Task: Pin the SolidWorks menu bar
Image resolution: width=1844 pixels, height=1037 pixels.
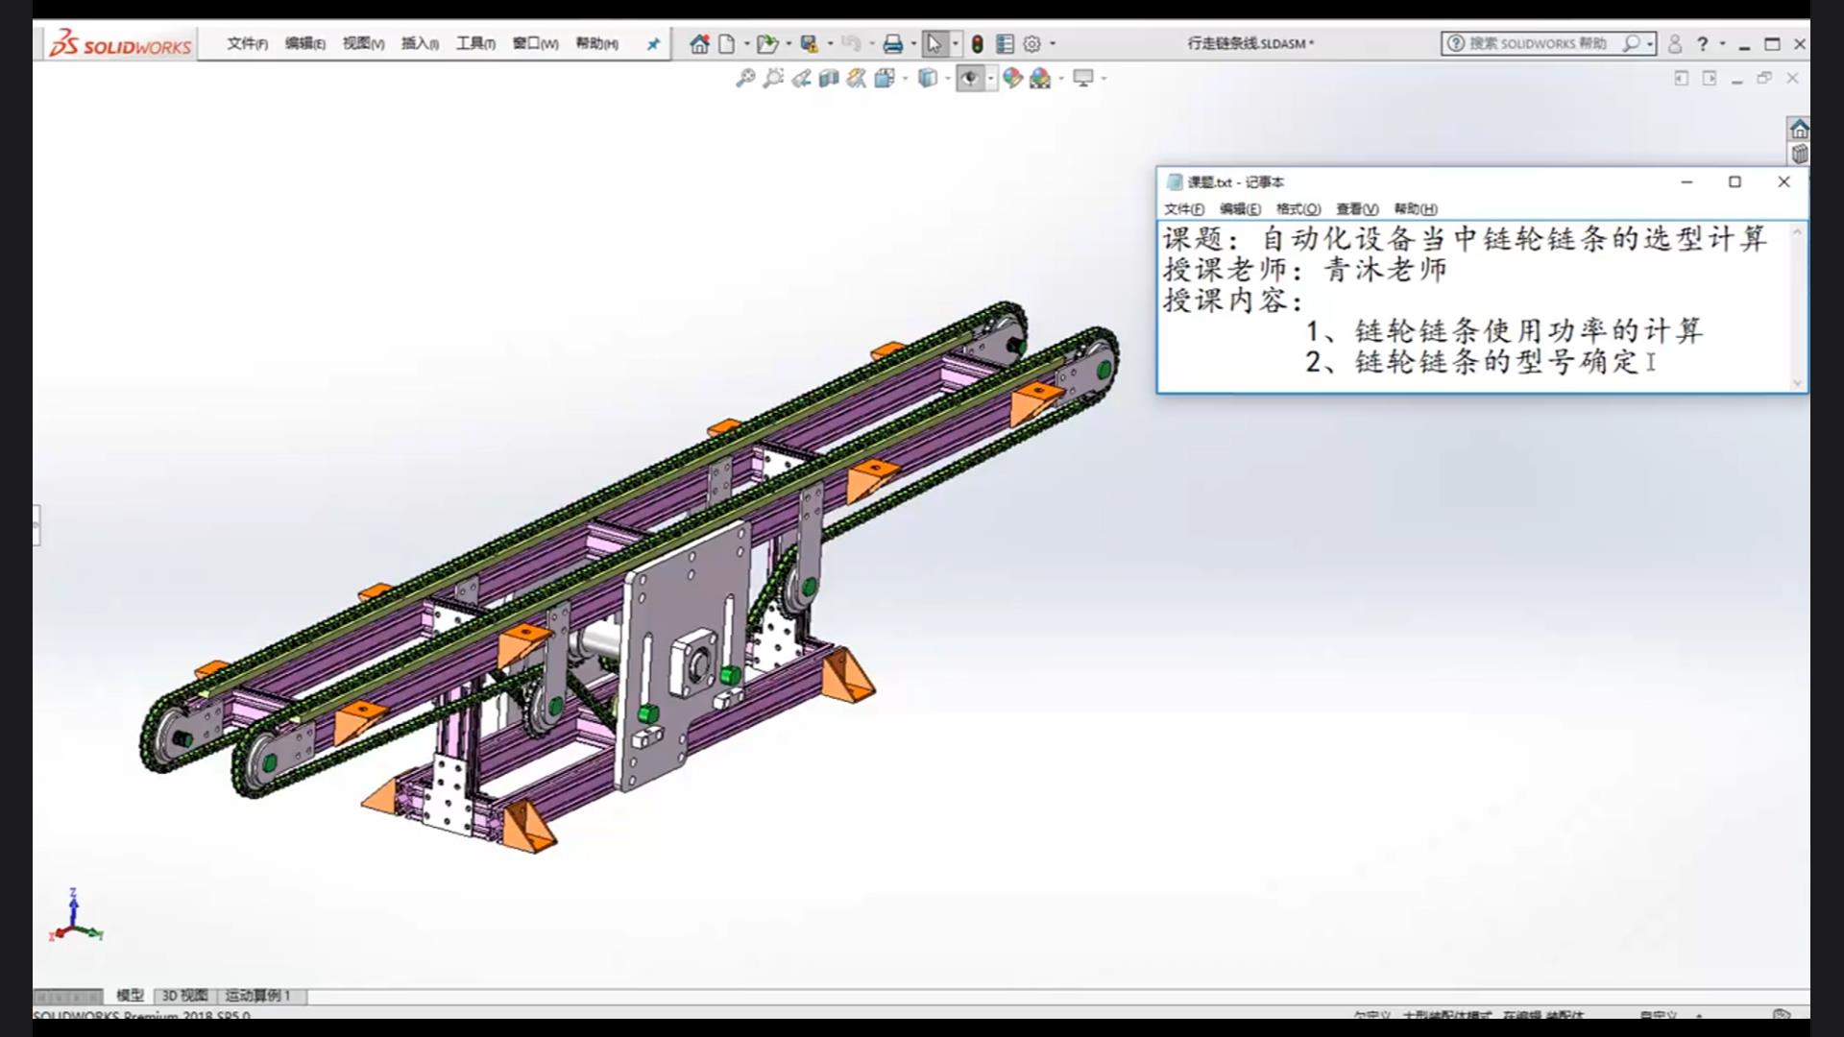Action: coord(653,44)
